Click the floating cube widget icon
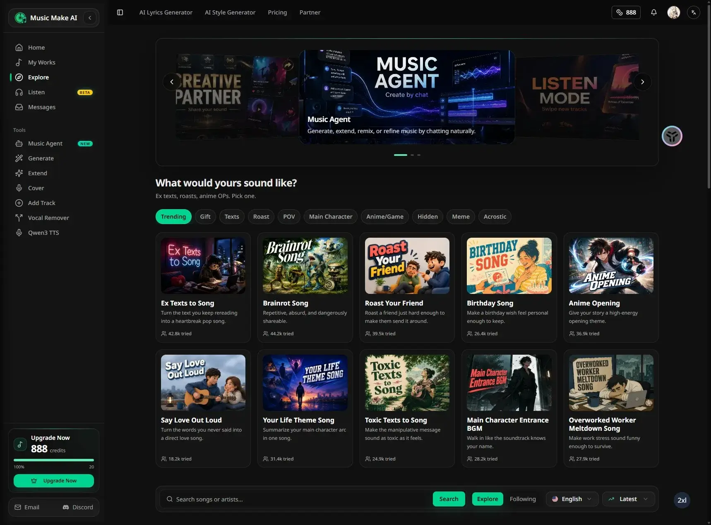711x525 pixels. click(x=672, y=136)
